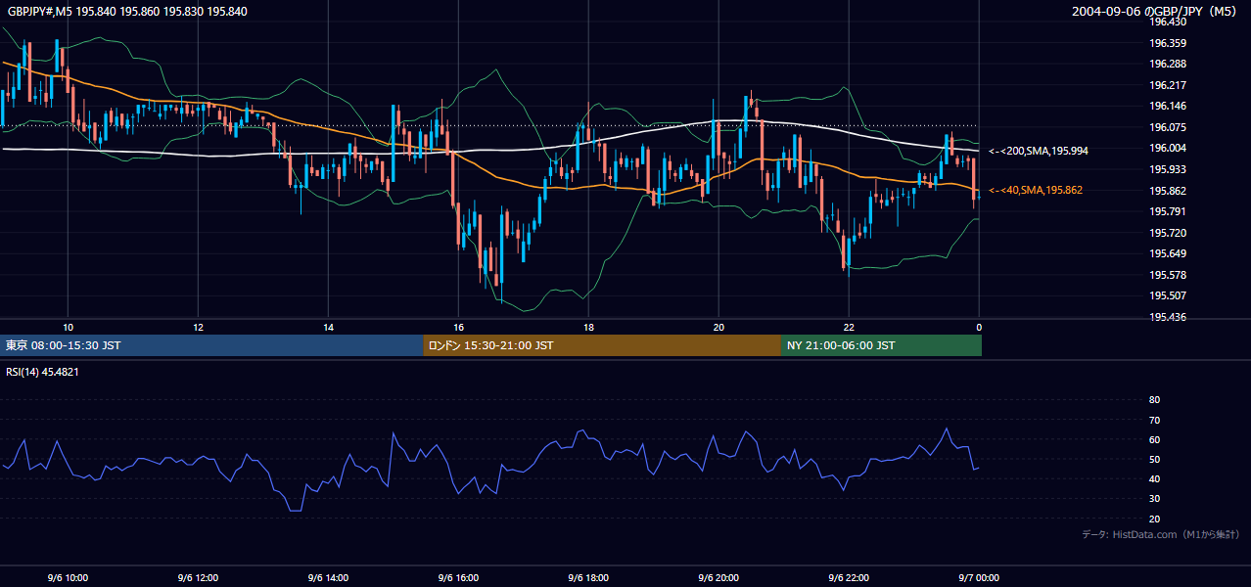Click hour 0 on the price chart time axis
The image size is (1251, 587).
coord(979,327)
